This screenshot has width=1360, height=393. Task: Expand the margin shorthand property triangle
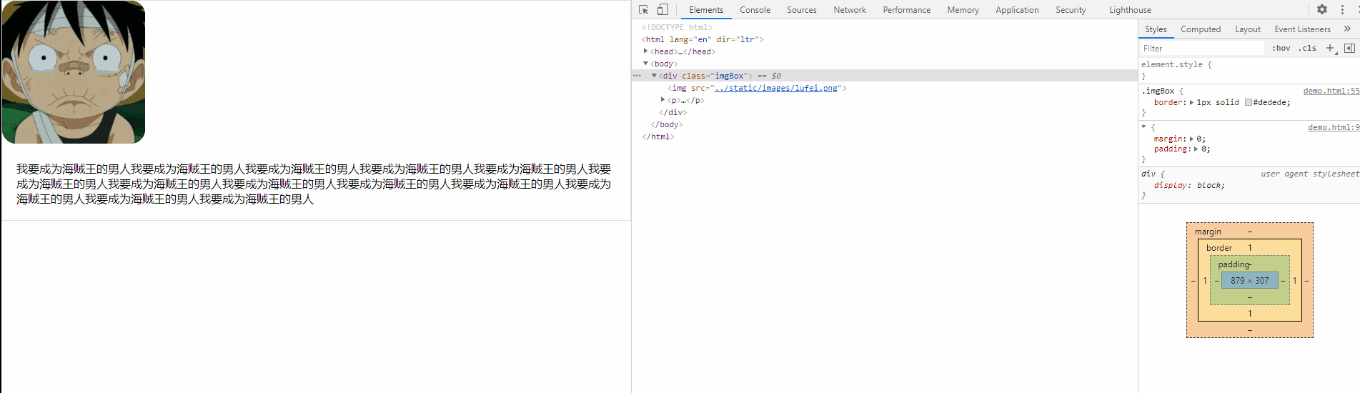(1191, 139)
